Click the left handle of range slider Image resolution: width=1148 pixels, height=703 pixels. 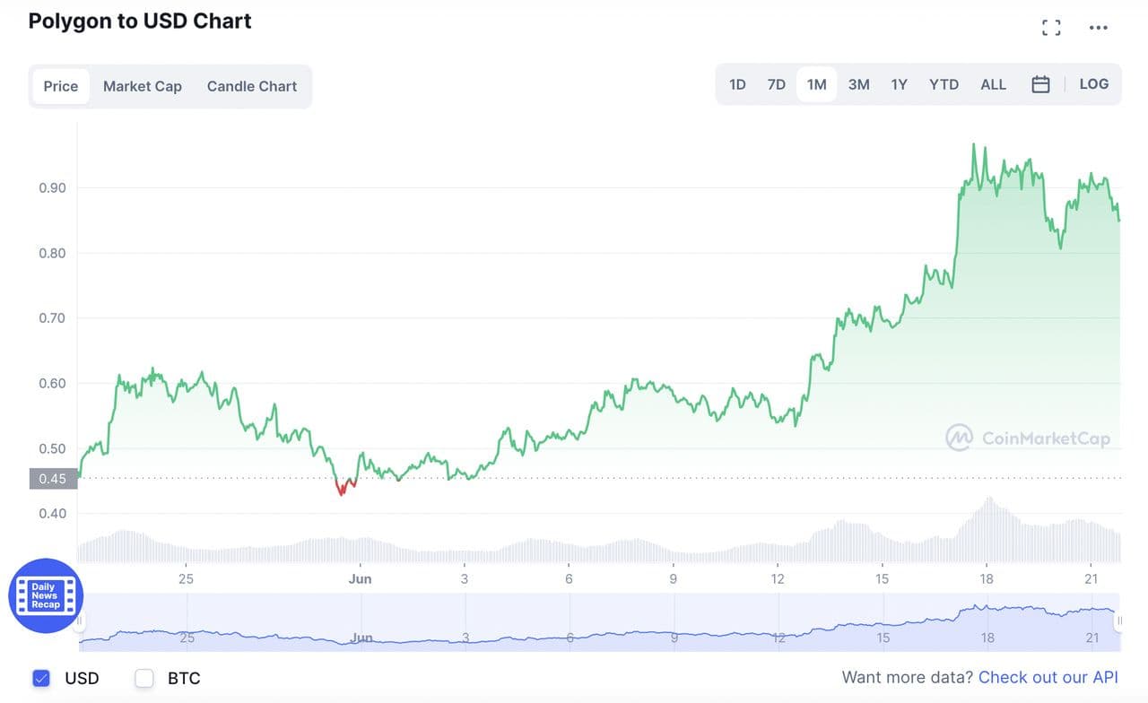click(80, 621)
